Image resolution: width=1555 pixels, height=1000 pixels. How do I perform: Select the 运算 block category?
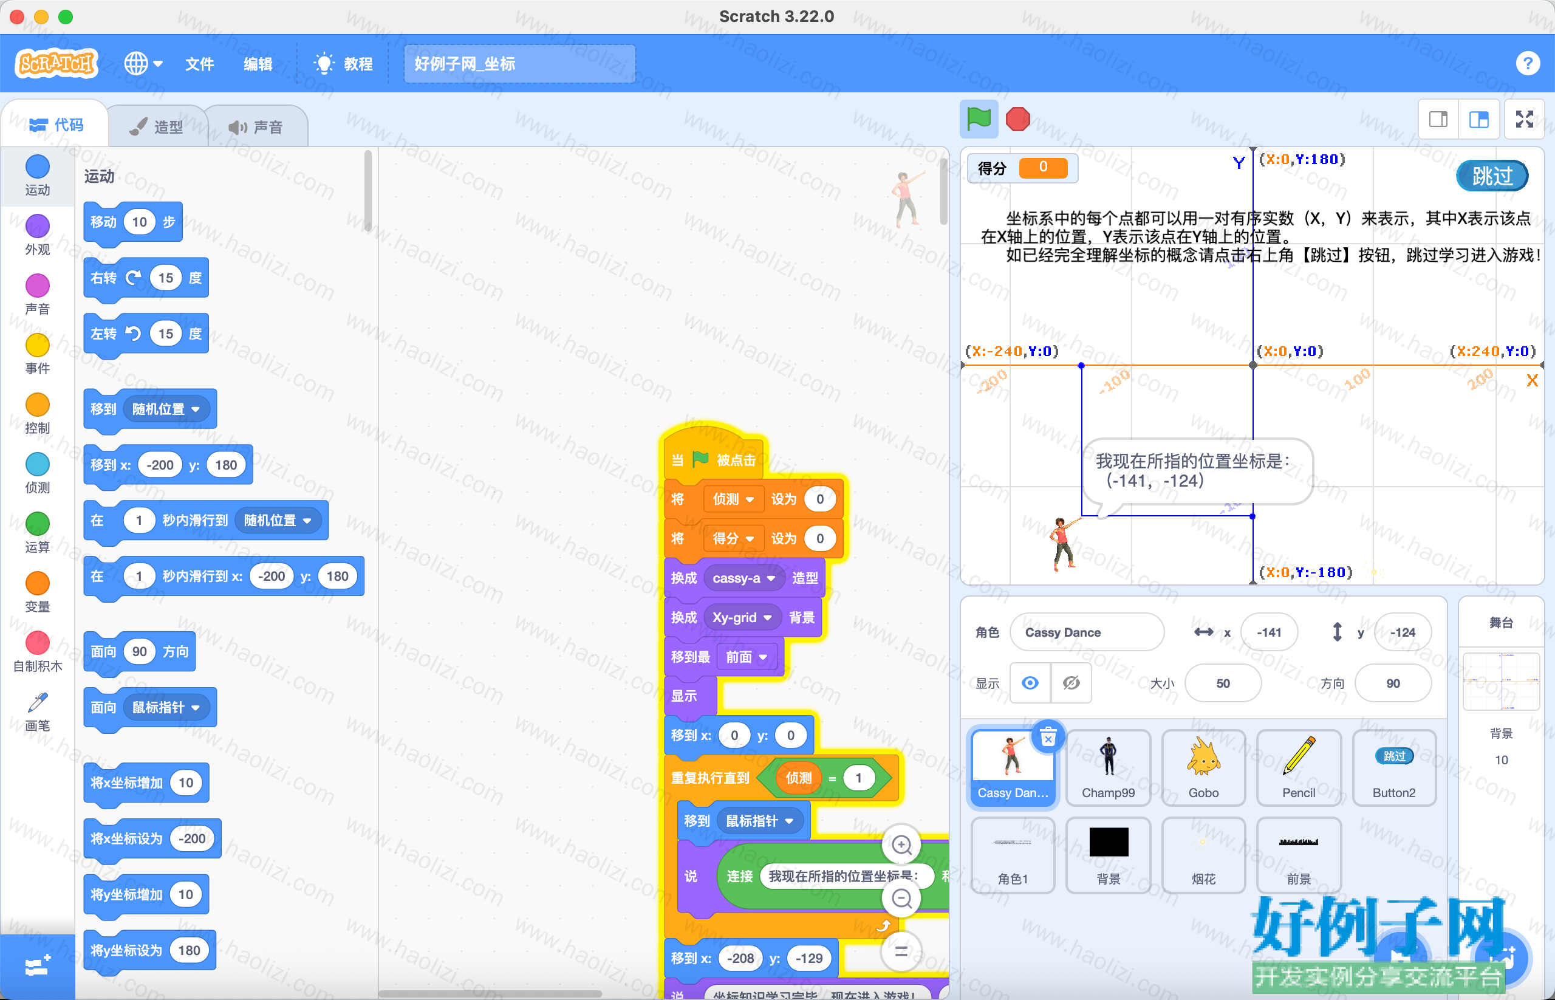[x=38, y=532]
